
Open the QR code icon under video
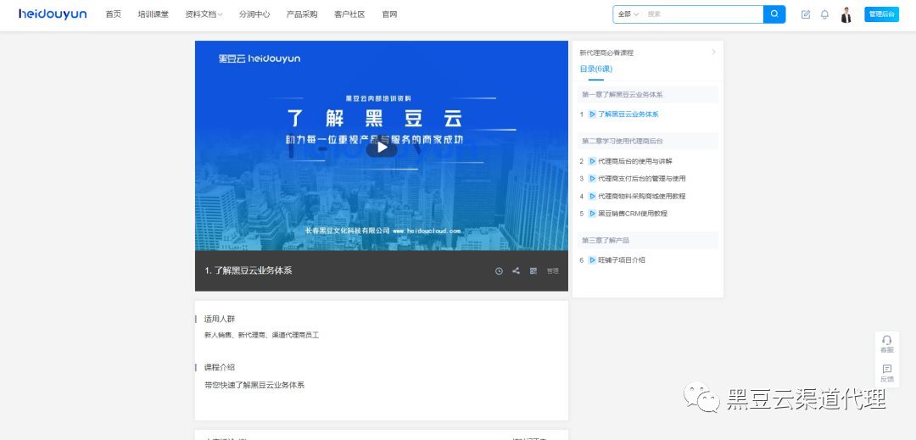point(533,270)
